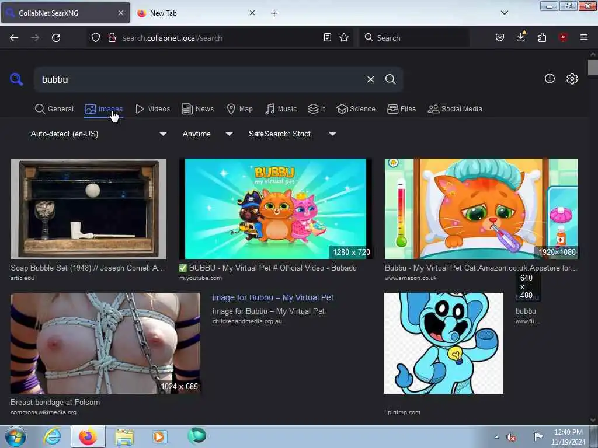Screen dimensions: 598x448
Task: Open extensions puzzle icon
Action: tap(542, 37)
